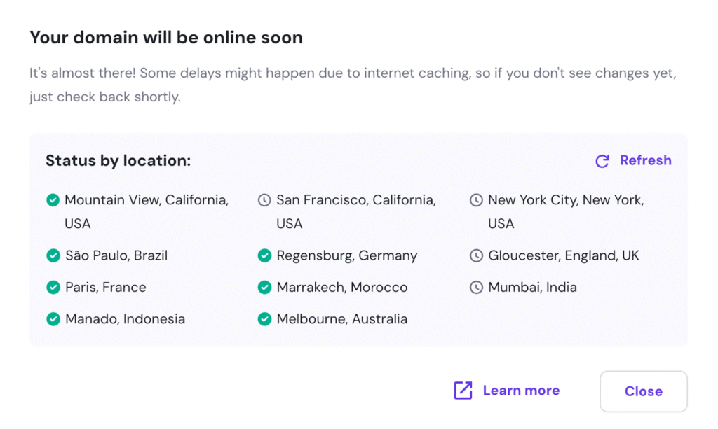Click the Status by location heading
This screenshot has width=718, height=429.
[118, 160]
